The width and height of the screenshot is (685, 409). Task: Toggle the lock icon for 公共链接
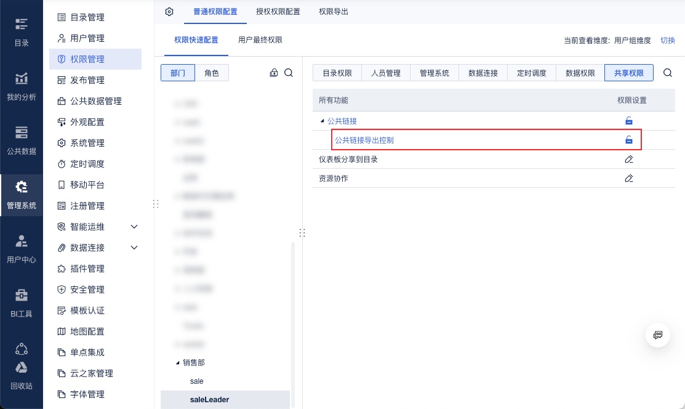pyautogui.click(x=628, y=121)
